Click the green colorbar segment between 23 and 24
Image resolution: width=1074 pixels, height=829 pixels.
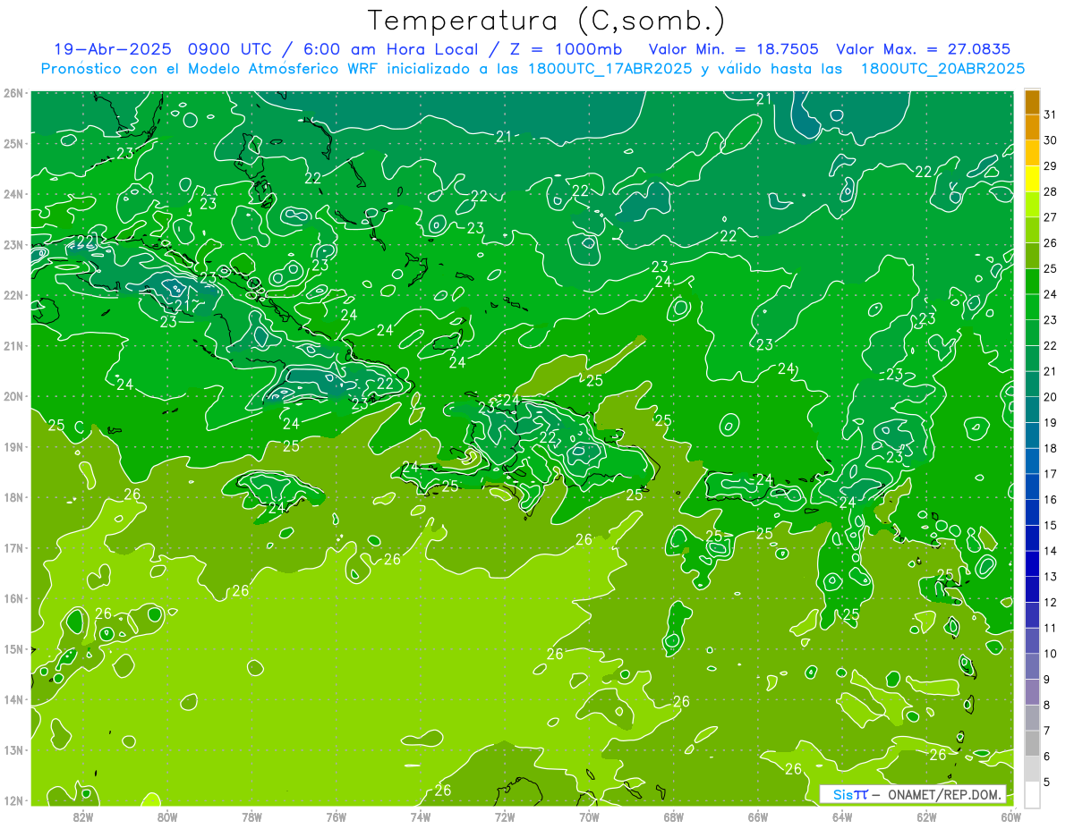[x=1032, y=308]
